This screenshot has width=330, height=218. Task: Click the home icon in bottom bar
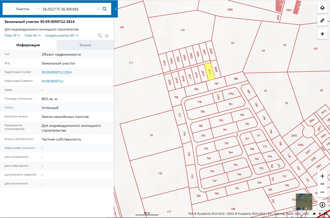pos(314,214)
